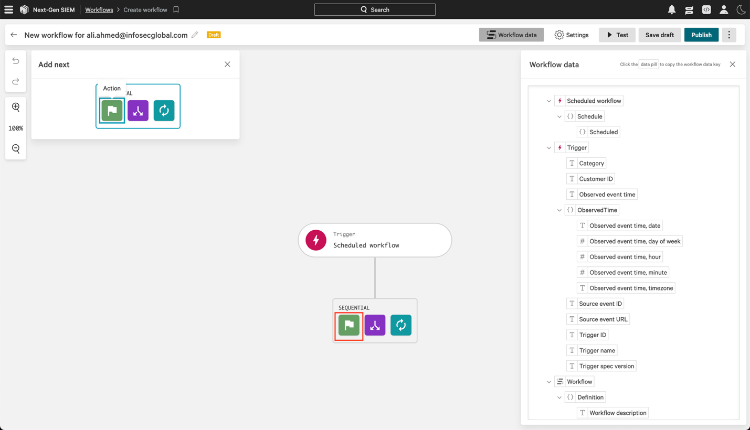Toggle dark mode with the moon icon
Viewport: 750px width, 430px height.
(x=741, y=9)
